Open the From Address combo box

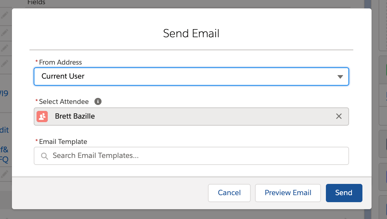[x=191, y=77]
